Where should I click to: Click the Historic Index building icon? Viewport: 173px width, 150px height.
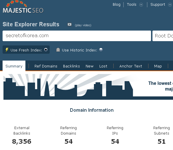pos(58,50)
